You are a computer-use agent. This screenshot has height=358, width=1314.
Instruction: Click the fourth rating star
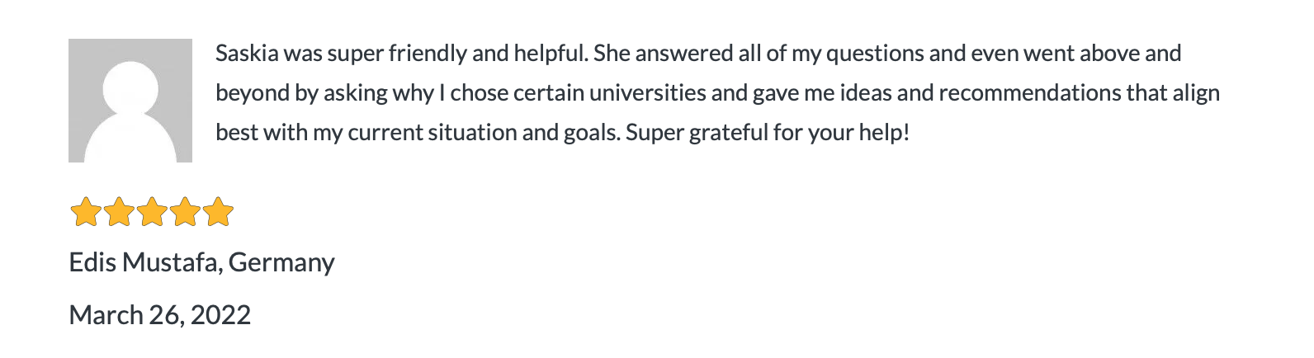pos(185,212)
